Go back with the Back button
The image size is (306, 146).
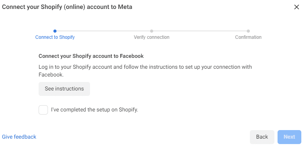(x=262, y=137)
